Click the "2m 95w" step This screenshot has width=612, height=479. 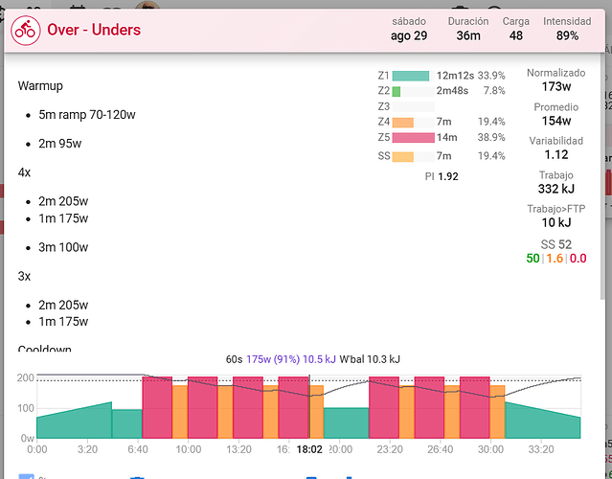tap(59, 144)
